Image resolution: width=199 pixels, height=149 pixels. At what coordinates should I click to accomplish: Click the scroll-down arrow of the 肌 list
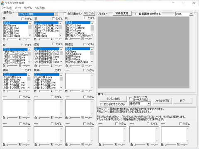coord(92,35)
